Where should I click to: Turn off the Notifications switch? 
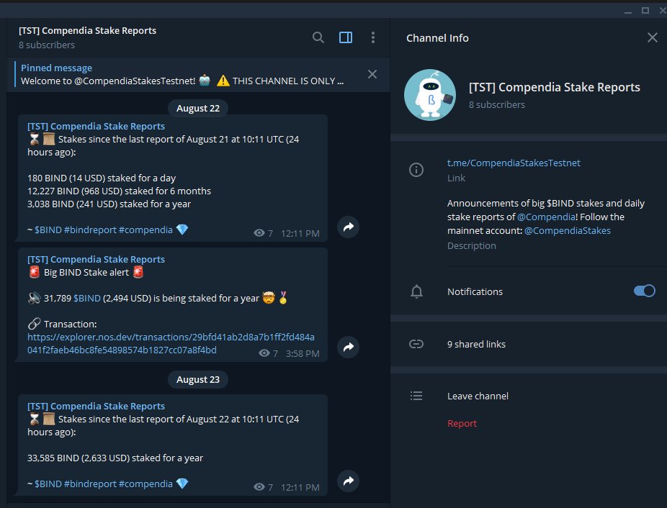pos(645,291)
